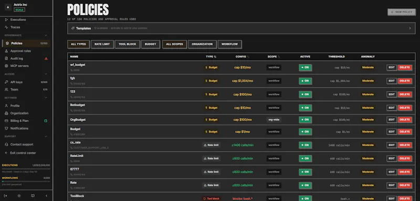Toggle ON switch for Botbudget policy

(305, 108)
